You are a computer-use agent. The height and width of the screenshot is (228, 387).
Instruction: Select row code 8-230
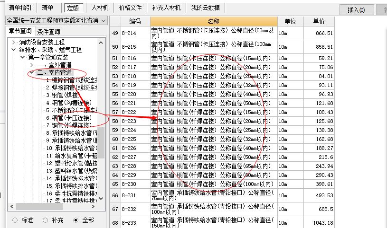pyautogui.click(x=129, y=184)
